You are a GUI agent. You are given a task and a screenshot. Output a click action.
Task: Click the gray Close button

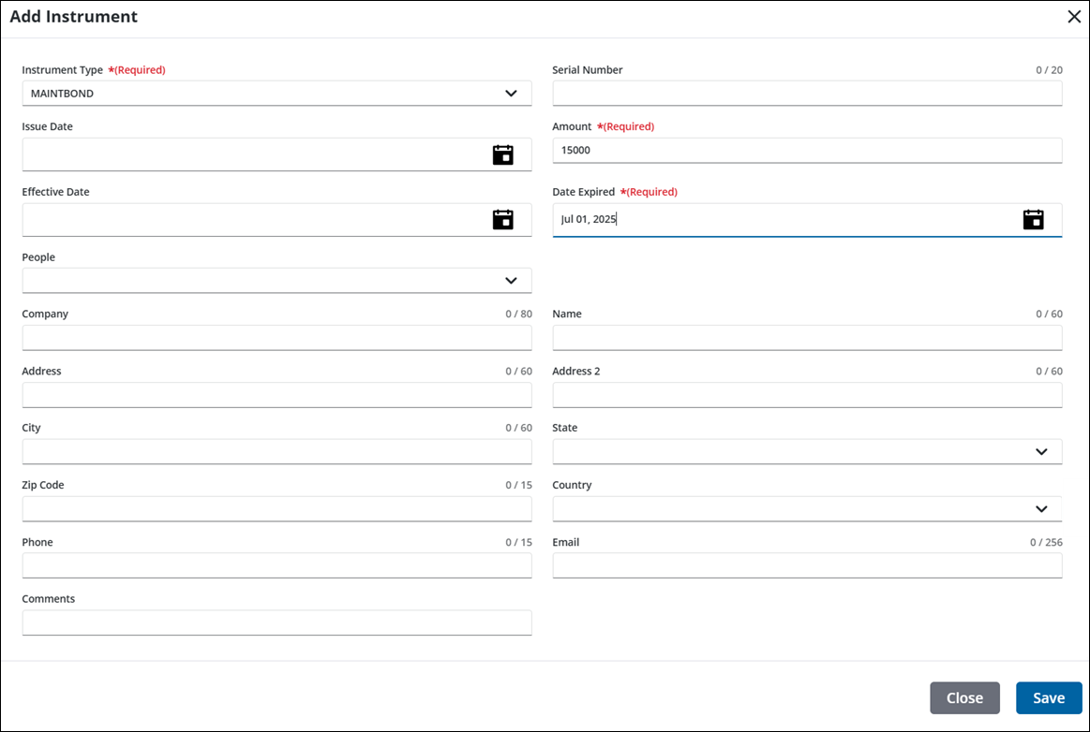964,697
